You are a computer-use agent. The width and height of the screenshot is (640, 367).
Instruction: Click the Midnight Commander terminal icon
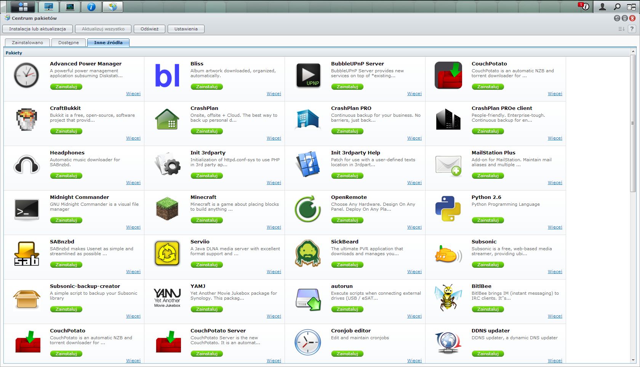[x=26, y=209]
